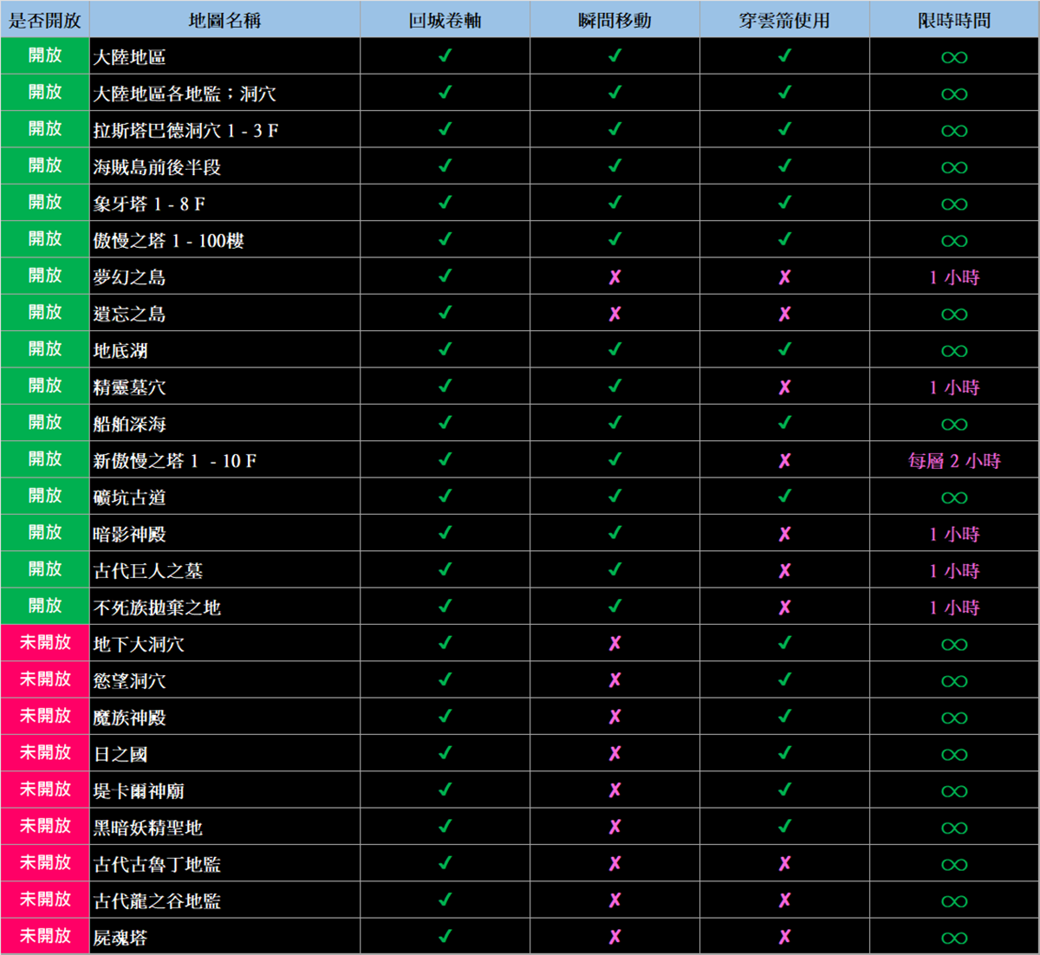
Task: Click the green check for 礦坑古道 瞬間移動
Action: point(614,497)
